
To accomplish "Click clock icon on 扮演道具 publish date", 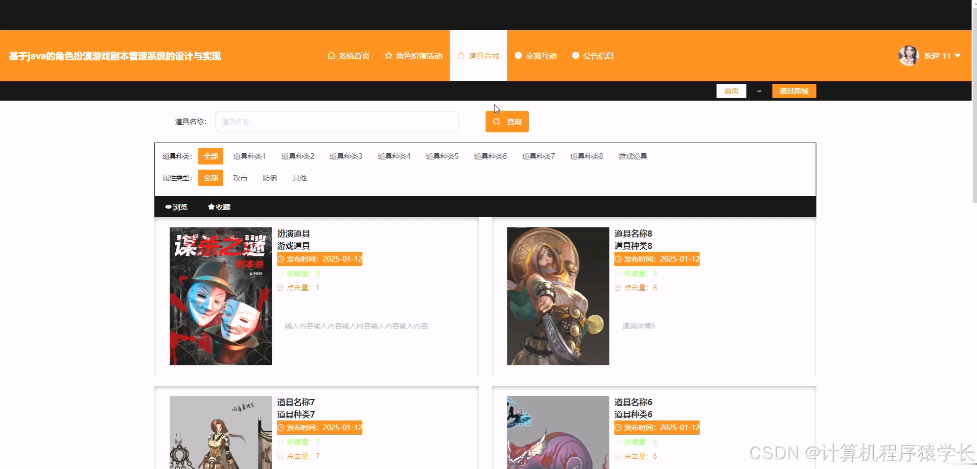I will 281,259.
